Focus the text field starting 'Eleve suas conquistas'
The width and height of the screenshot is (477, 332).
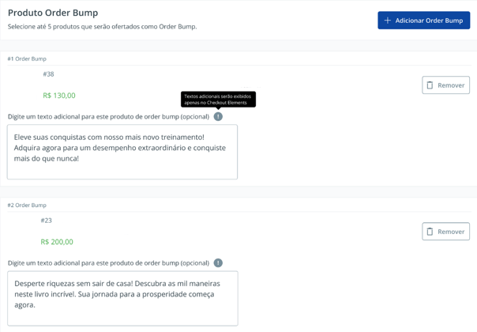(x=122, y=152)
